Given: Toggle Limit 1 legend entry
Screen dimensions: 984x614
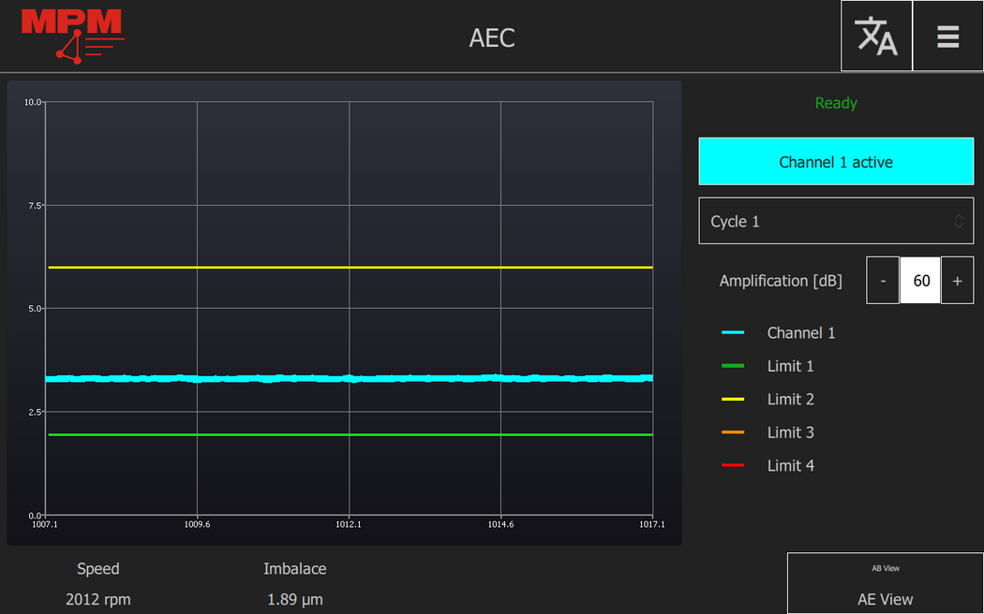Looking at the screenshot, I should click(790, 366).
